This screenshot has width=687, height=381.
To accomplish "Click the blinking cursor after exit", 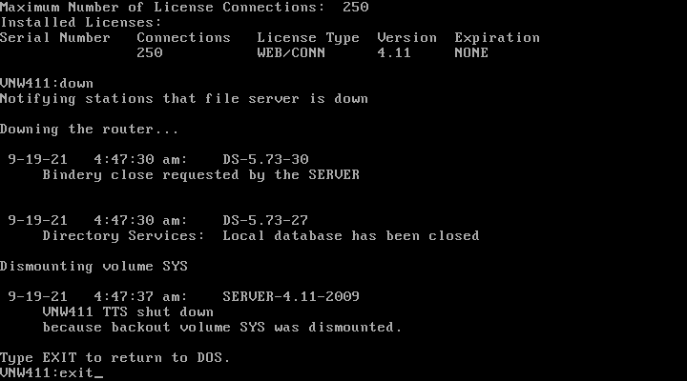I will tap(98, 377).
